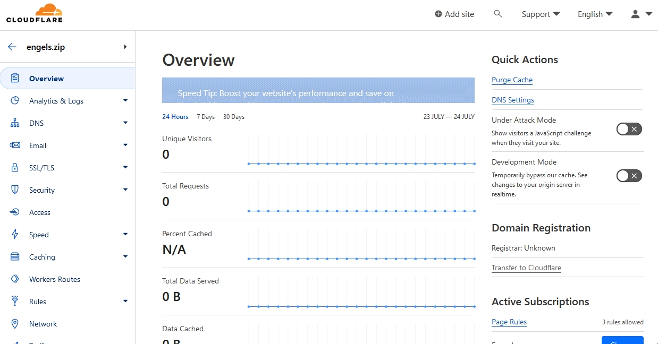Open the Page Rules subscription link

[x=509, y=322]
